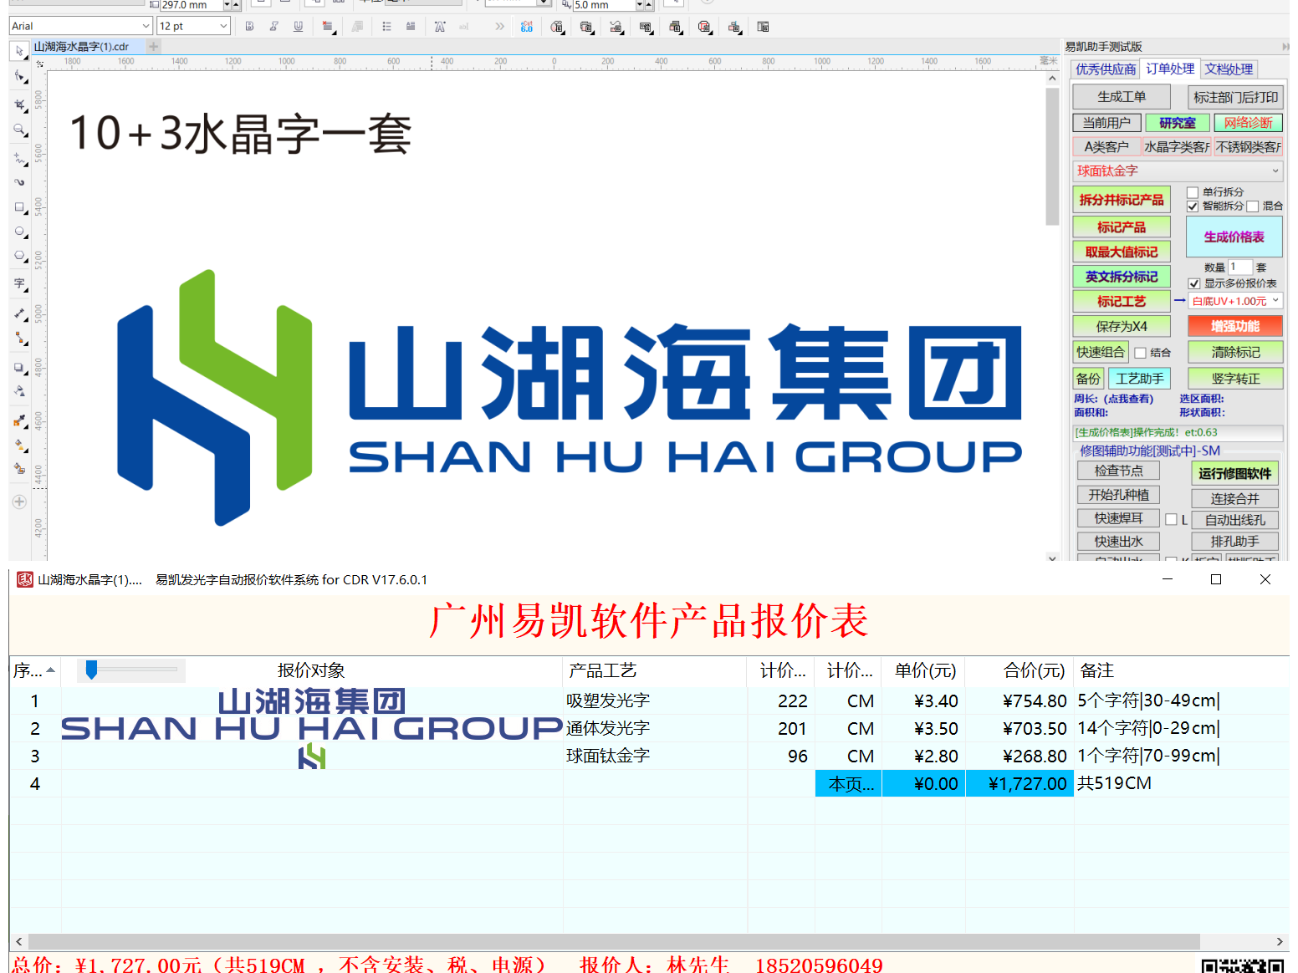This screenshot has width=1298, height=973.
Task: Select the Connector tool
Action: (x=19, y=338)
